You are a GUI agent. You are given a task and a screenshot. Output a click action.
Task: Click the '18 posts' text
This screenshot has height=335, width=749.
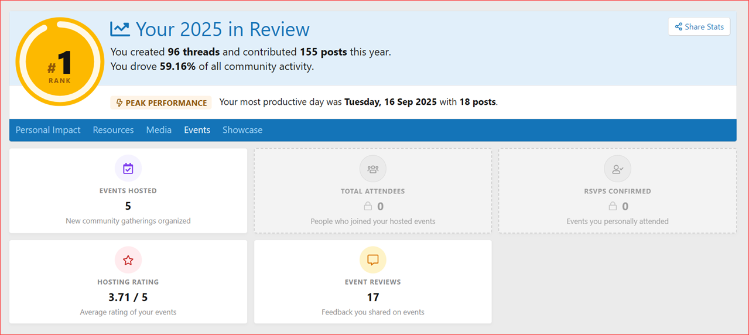coord(477,102)
